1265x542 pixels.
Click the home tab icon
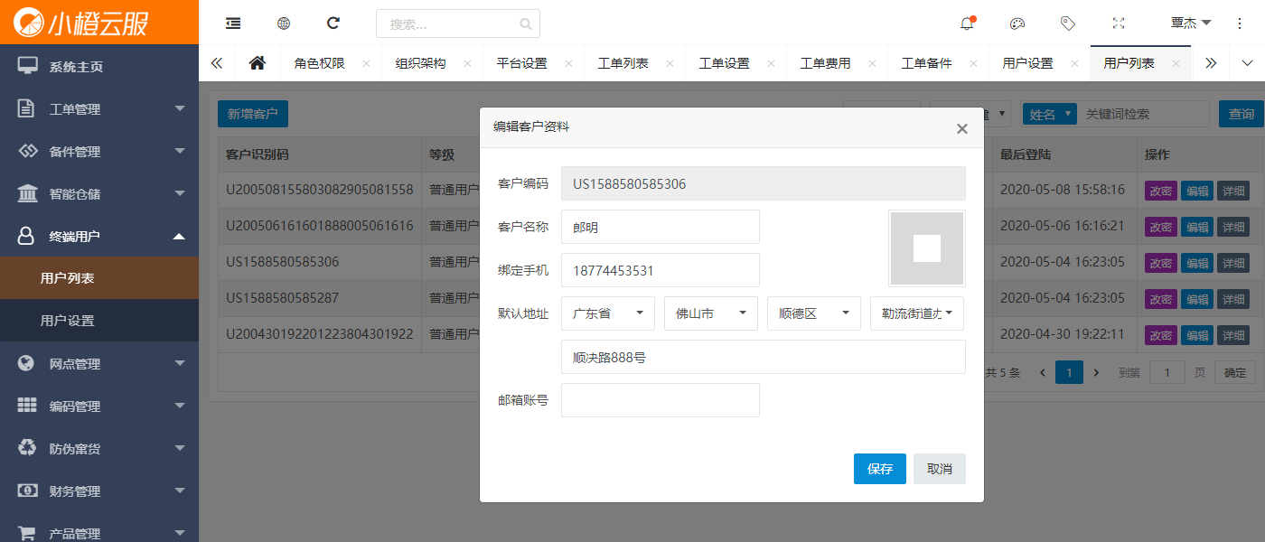pyautogui.click(x=258, y=63)
